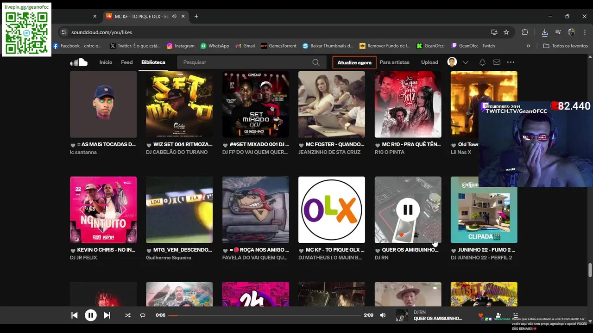Viewport: 593px width, 333px height.
Task: Open the SoundCloud logo home link
Action: [79, 62]
